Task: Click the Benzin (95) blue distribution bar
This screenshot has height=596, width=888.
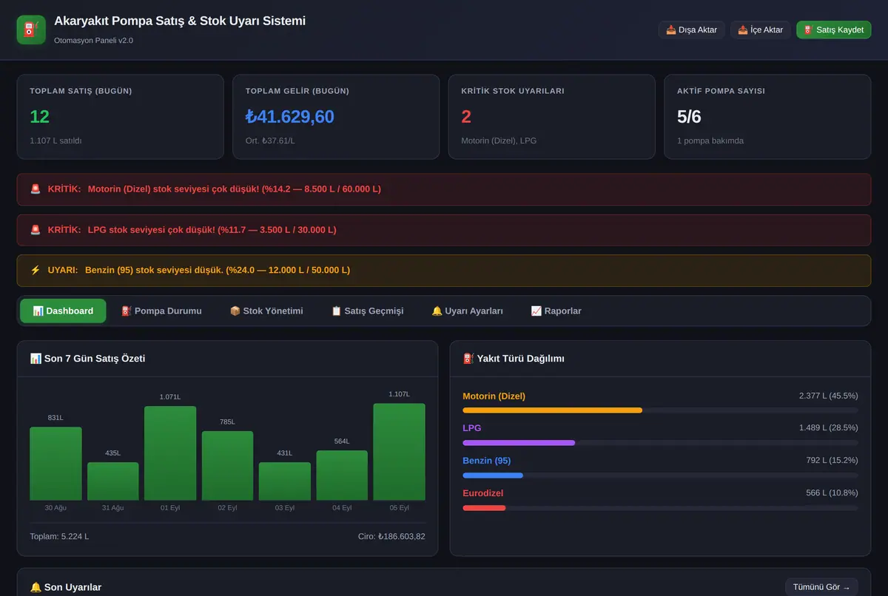Action: click(493, 475)
